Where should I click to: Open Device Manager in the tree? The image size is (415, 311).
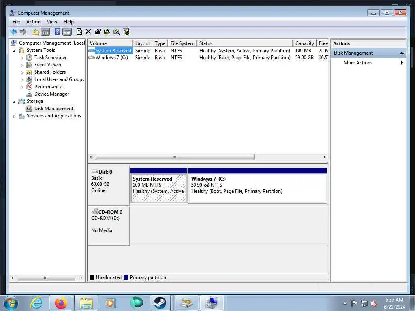[51, 94]
